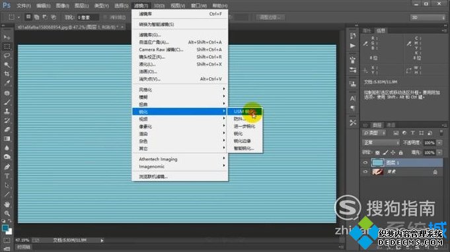Open the opacity slider arrow
The width and height of the screenshot is (450, 252).
tap(439, 142)
